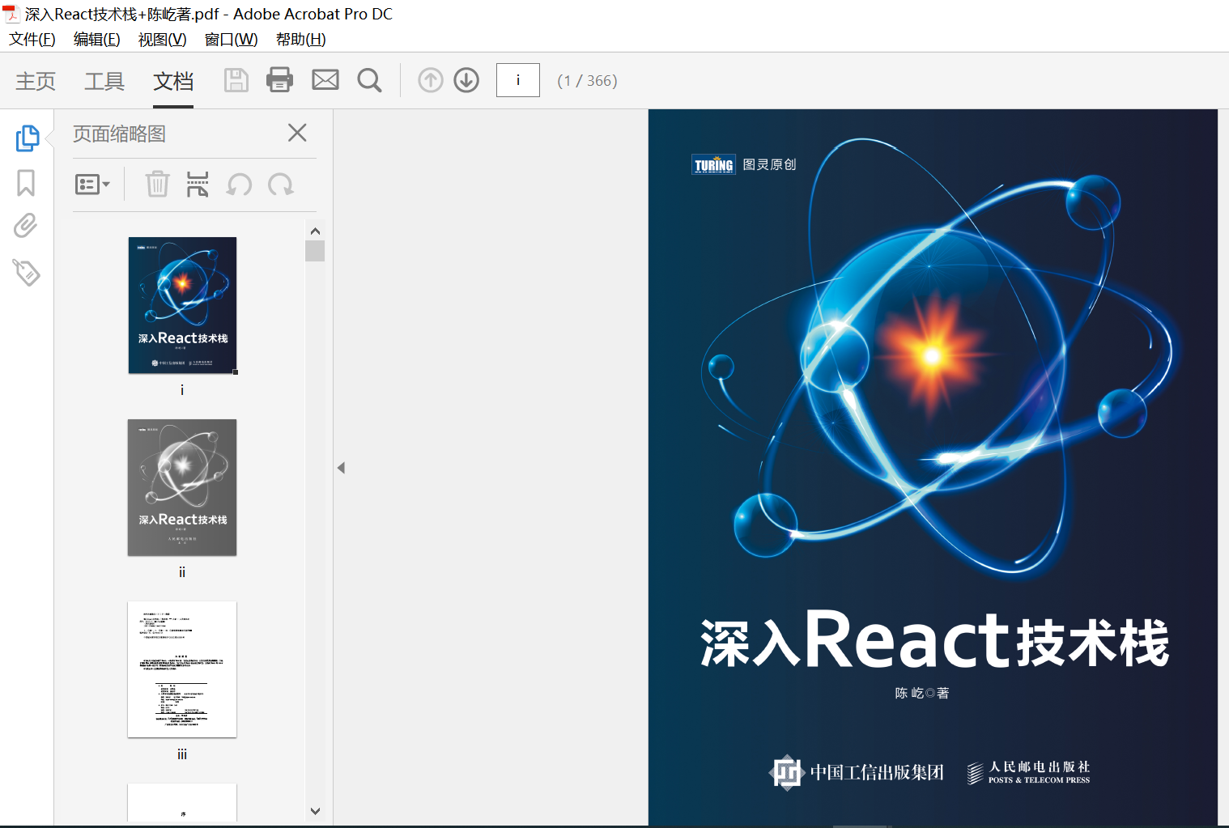Screen dimensions: 1229x828
Task: Click thumbnail scrollbar up arrow
Action: (315, 231)
